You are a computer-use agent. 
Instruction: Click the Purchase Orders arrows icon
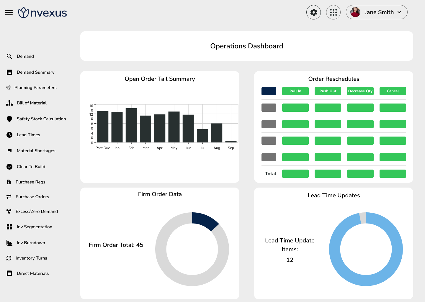[9, 197]
